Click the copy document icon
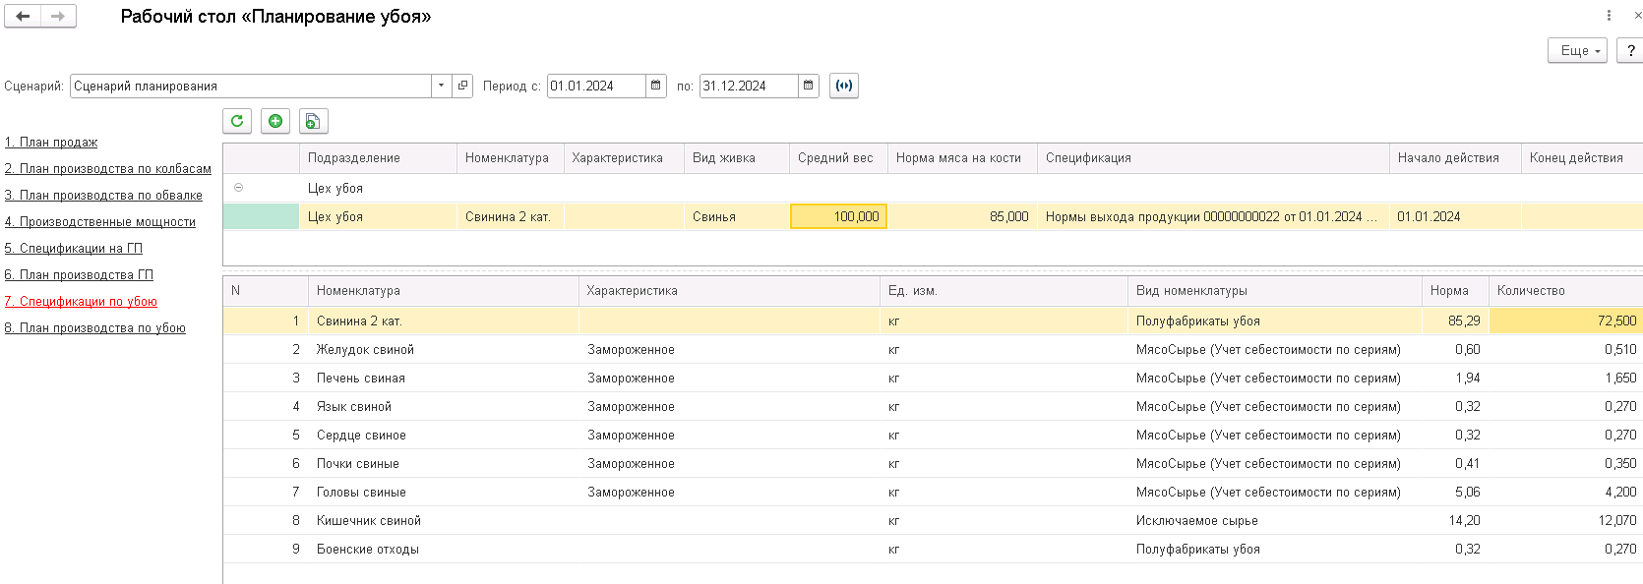The image size is (1643, 584). [313, 121]
